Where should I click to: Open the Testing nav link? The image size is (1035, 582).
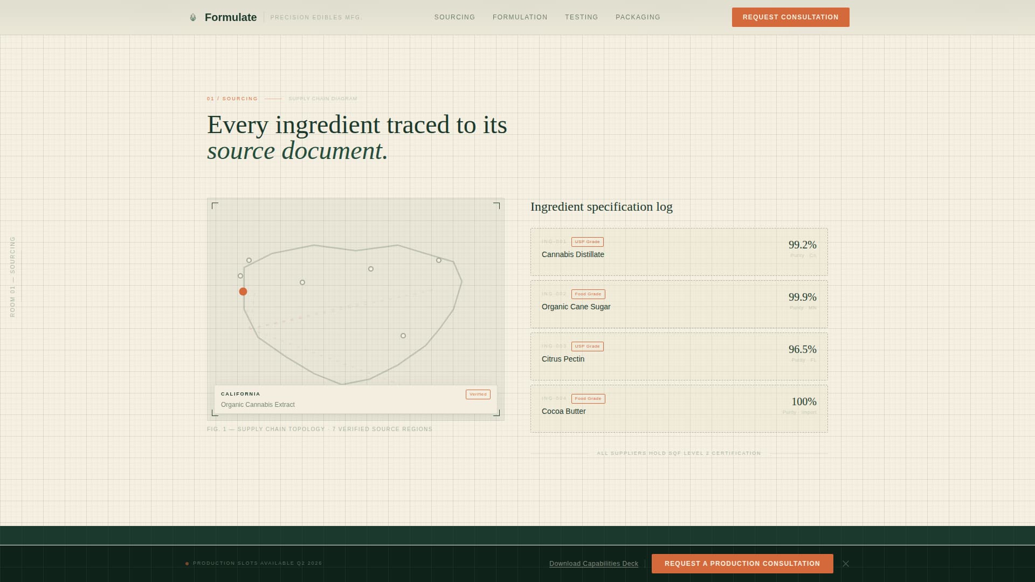pyautogui.click(x=581, y=17)
